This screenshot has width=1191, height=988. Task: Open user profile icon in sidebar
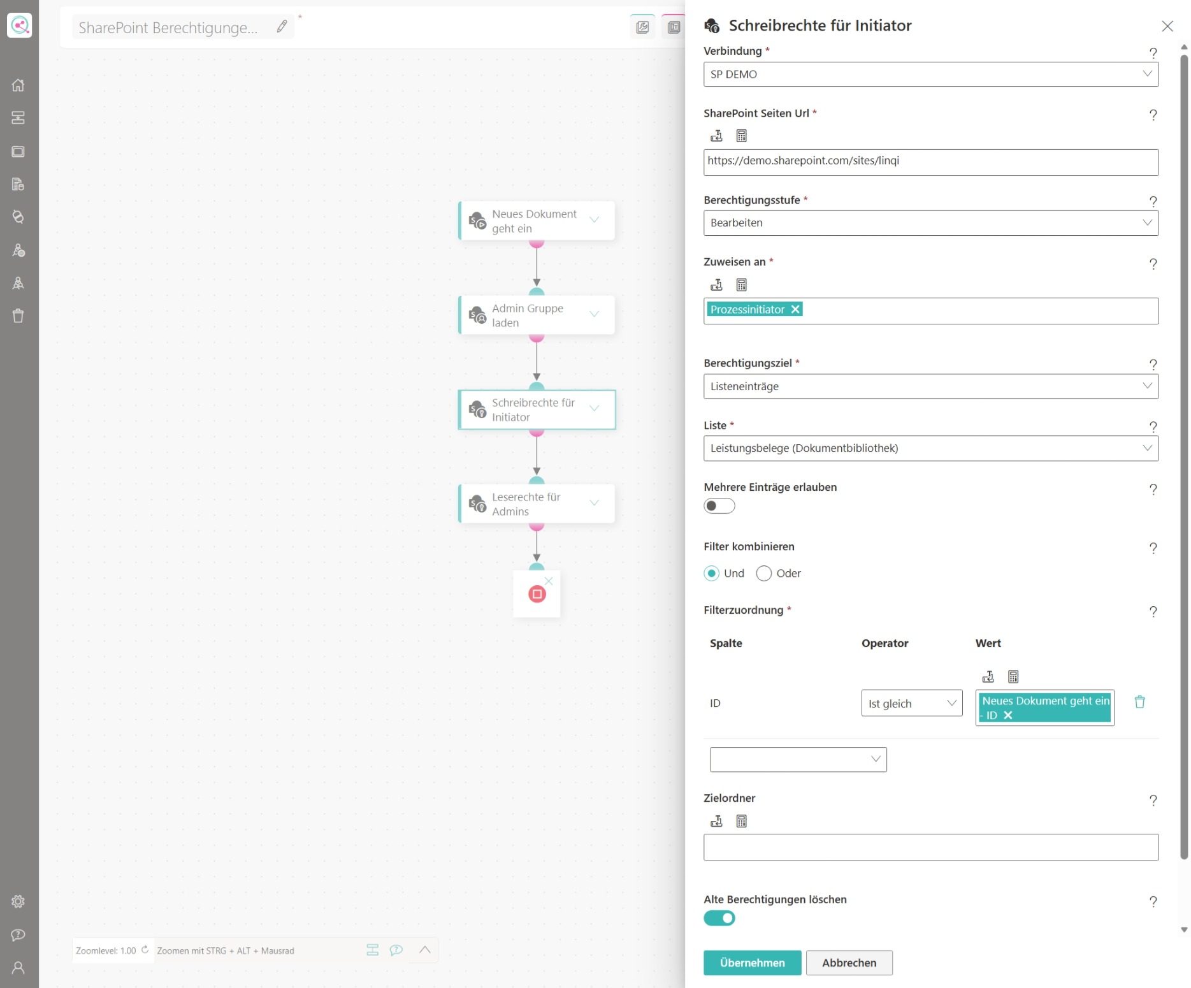(18, 968)
